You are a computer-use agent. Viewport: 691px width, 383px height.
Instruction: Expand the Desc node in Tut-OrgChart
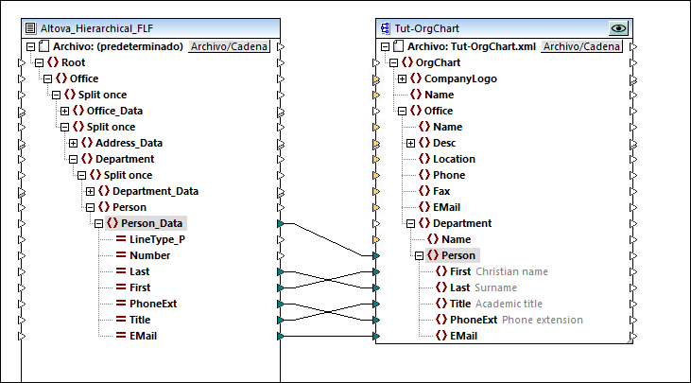(x=410, y=143)
